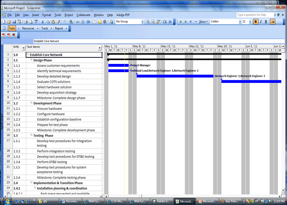Click the Resources guide button

[28, 28]
